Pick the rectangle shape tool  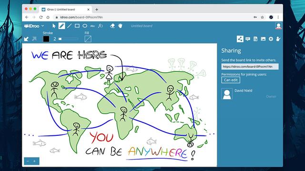77,26
